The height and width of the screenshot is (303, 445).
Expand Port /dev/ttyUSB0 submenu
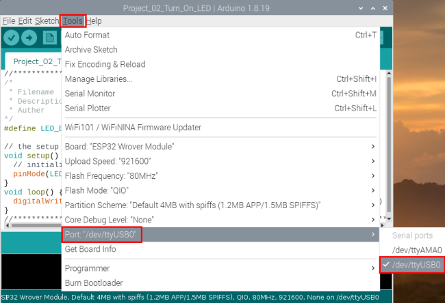(x=220, y=235)
